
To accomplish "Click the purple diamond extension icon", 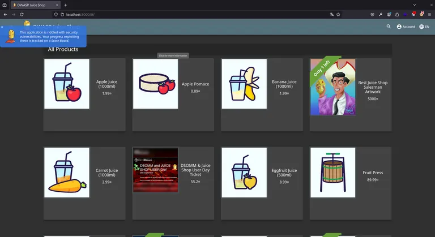I will point(405,14).
